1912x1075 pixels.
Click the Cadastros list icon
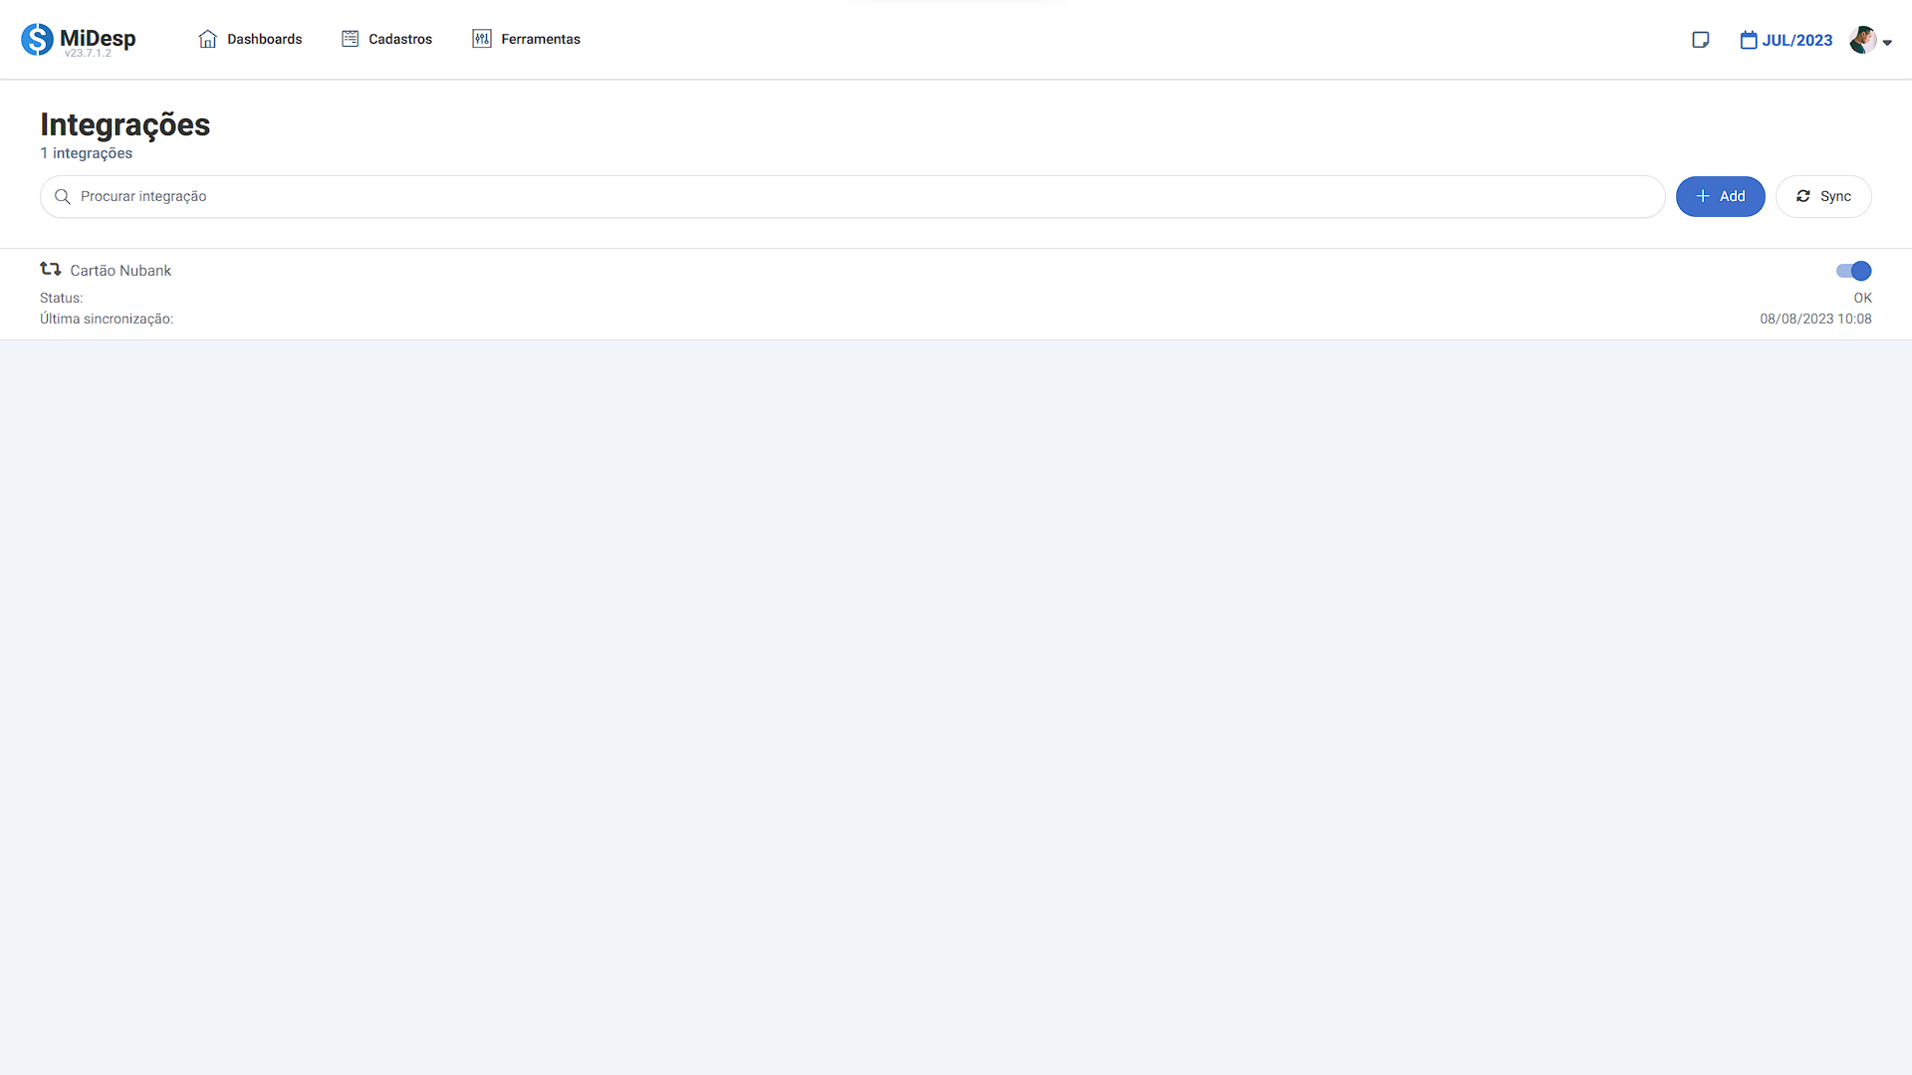[350, 39]
